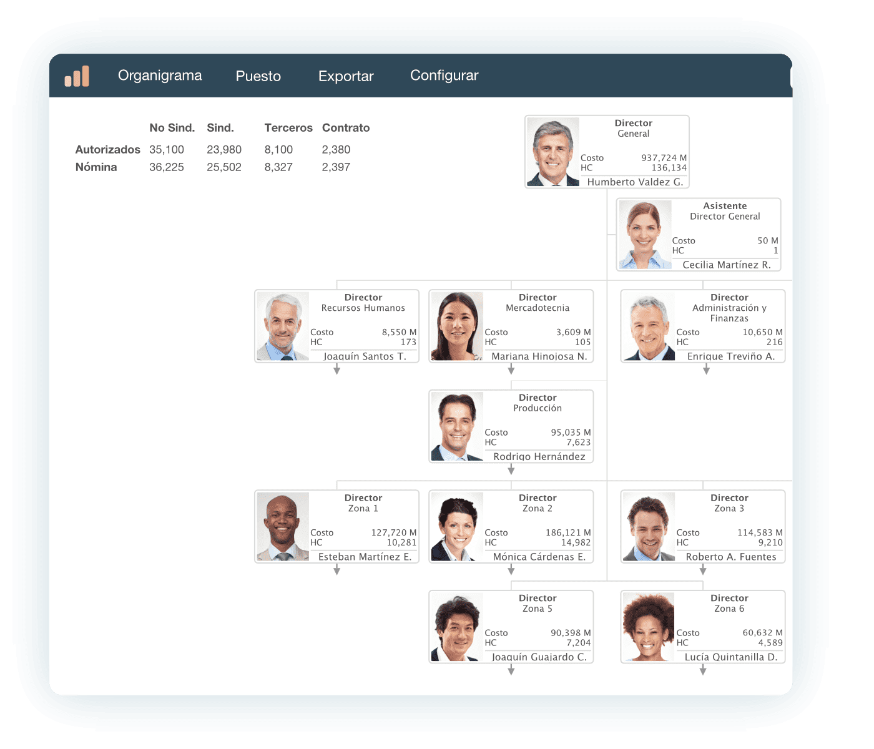Click Autorizados Terceros value 8,100
The width and height of the screenshot is (874, 749).
(278, 150)
